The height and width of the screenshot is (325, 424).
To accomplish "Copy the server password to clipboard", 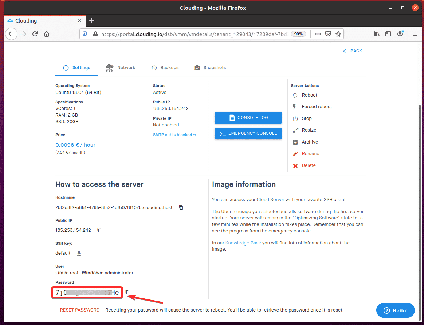I will point(127,293).
